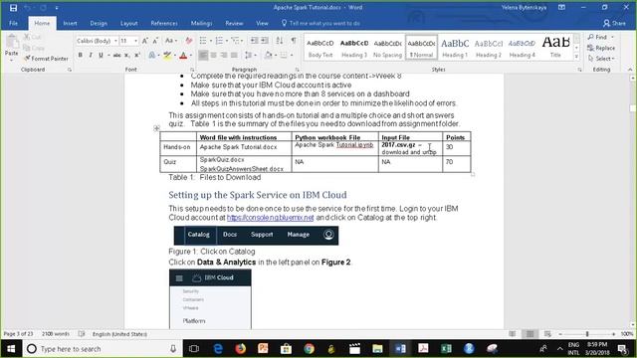The height and width of the screenshot is (358, 637).
Task: Apply the Heading 1 style
Action: pyautogui.click(x=455, y=47)
